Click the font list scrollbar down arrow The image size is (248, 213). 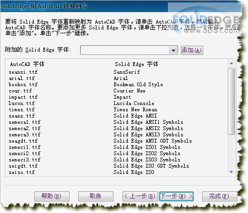[231, 172]
